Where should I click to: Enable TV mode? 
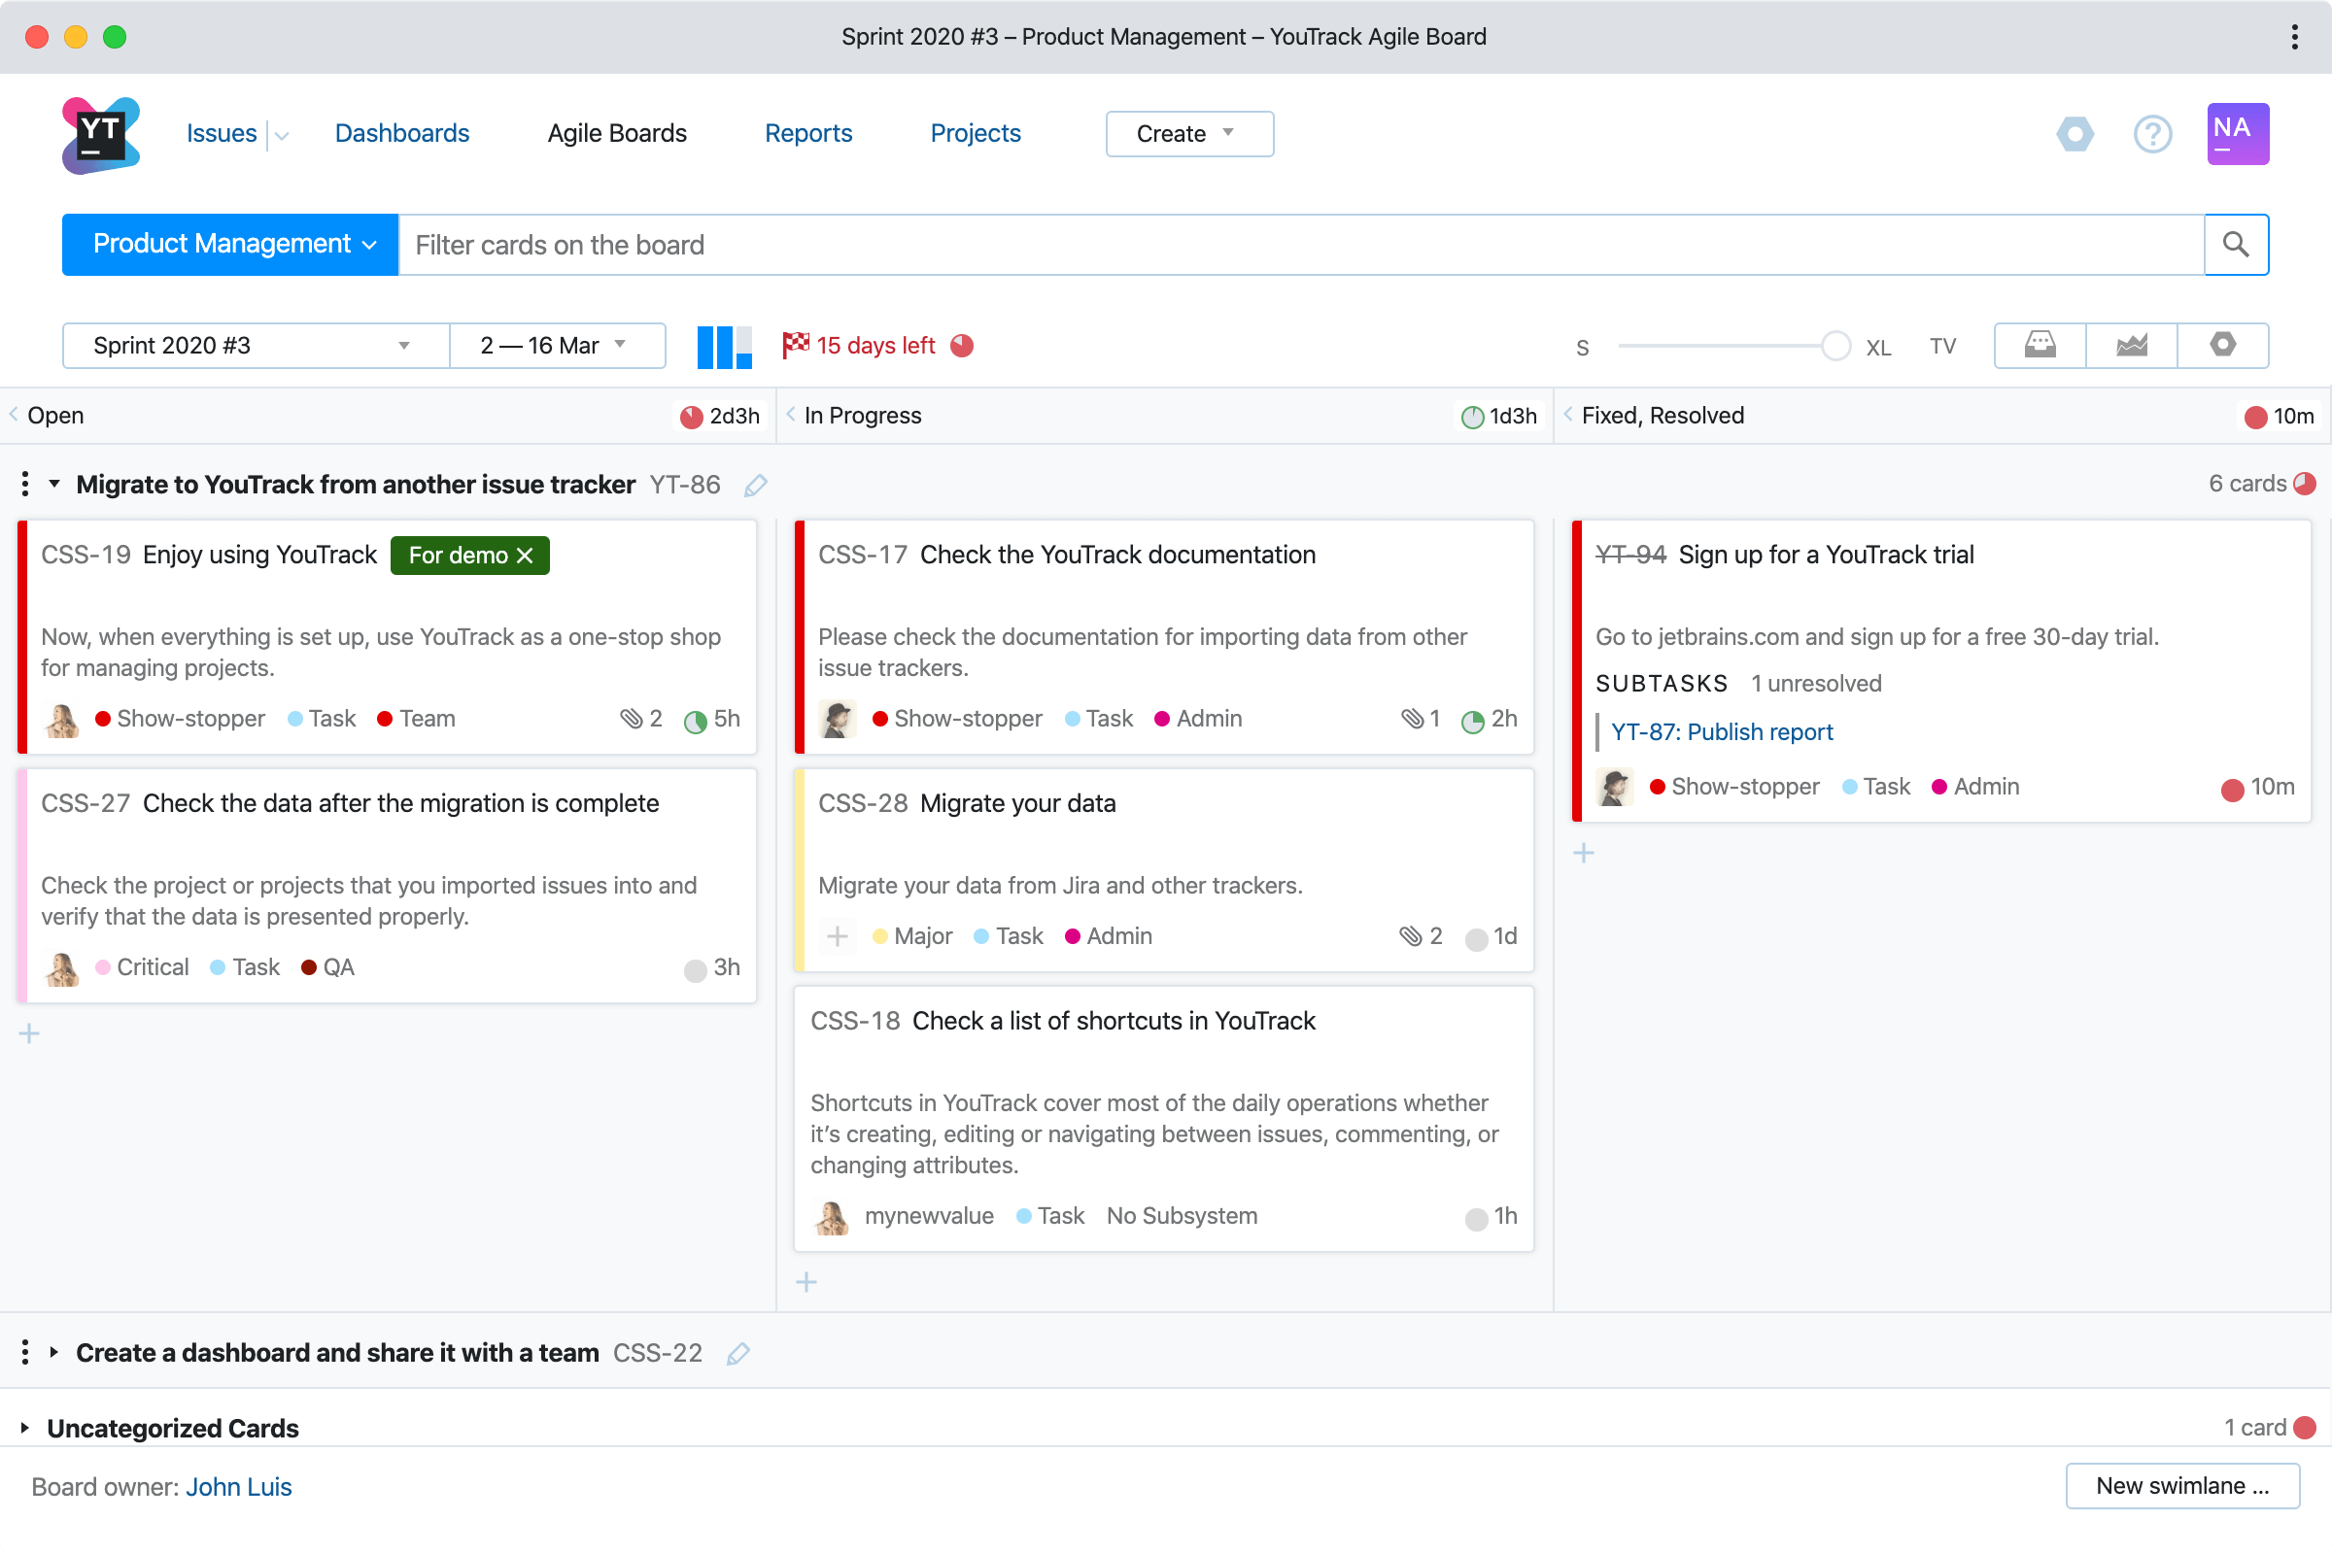[x=1942, y=346]
